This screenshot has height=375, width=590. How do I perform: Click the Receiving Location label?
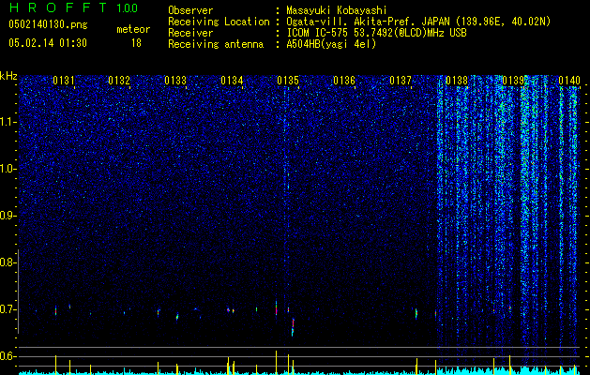click(219, 22)
